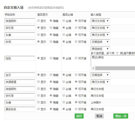Set the 时间 field to 必填

[x=64, y=41]
